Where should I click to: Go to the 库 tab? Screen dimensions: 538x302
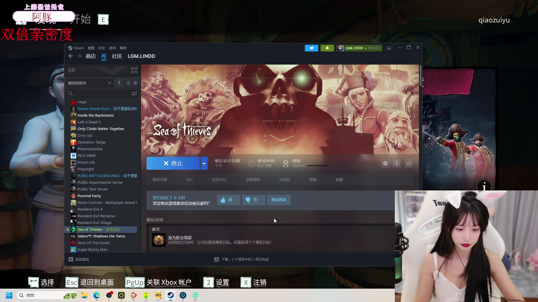pyautogui.click(x=104, y=56)
